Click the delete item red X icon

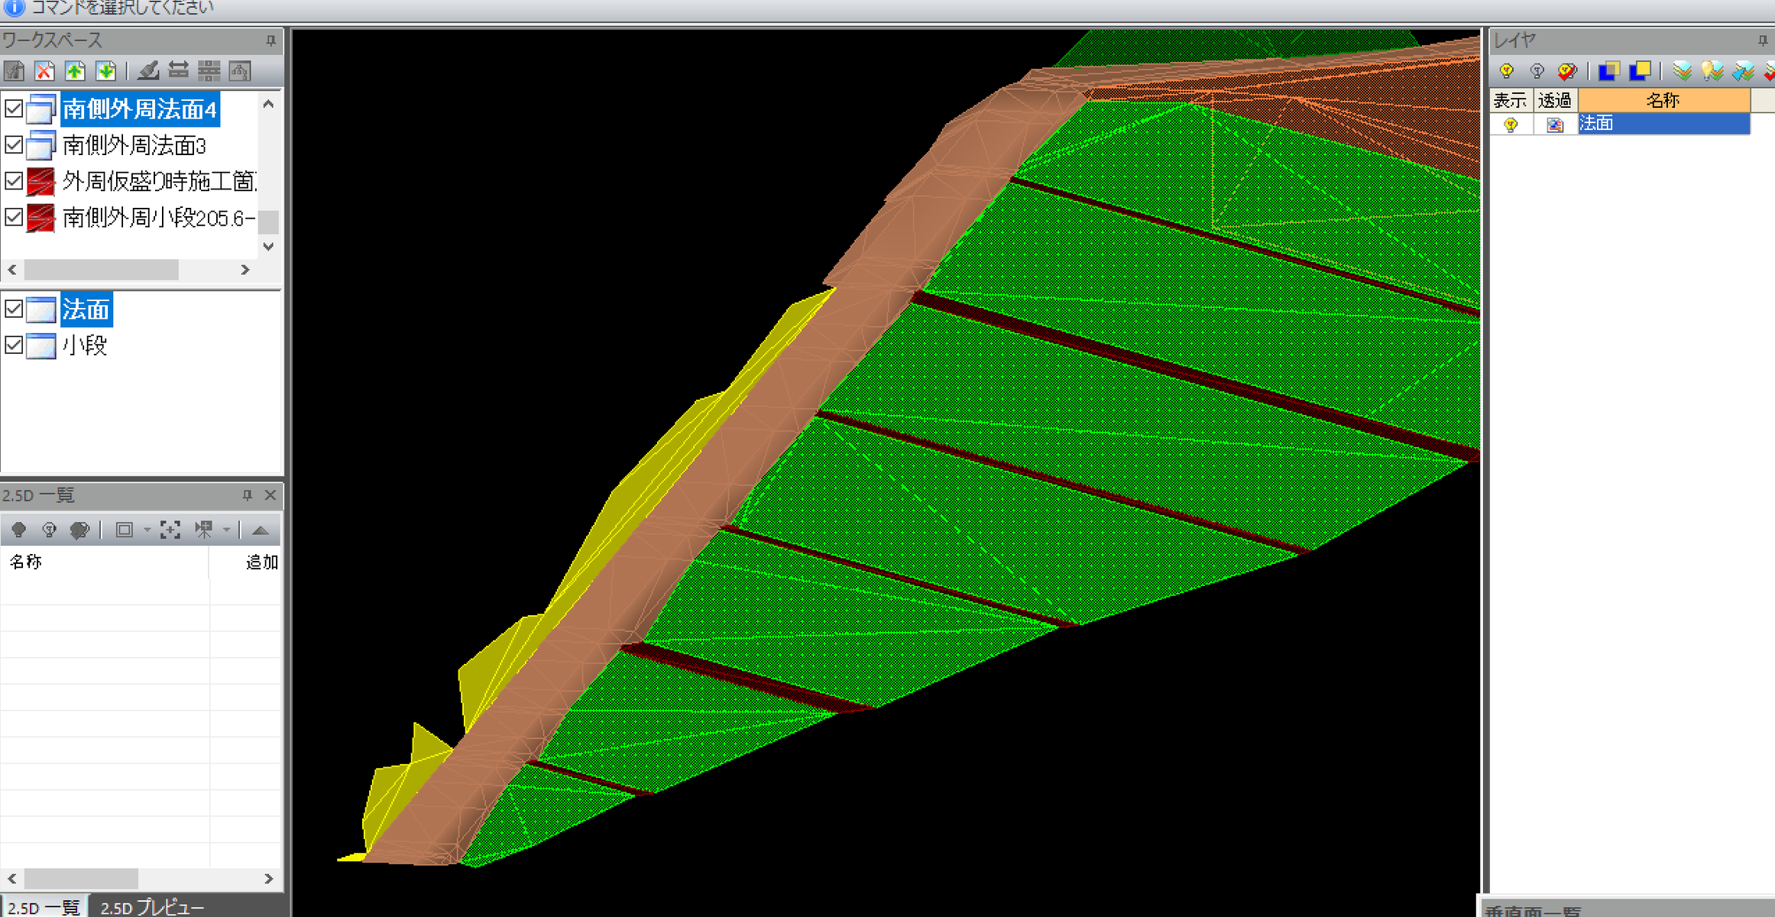point(45,71)
